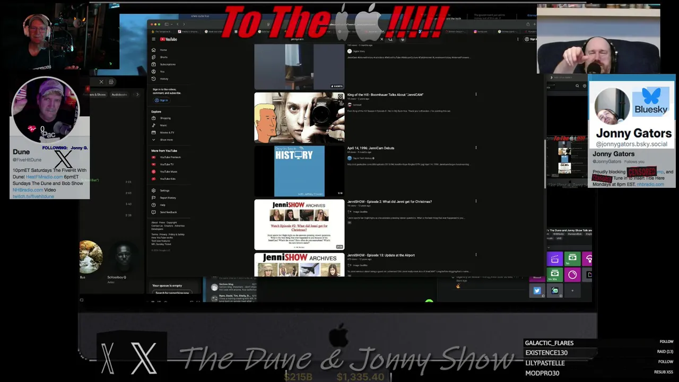Screen dimensions: 679x382
Task: Open JenniSHOW Episode 2 thumbnail
Action: (x=299, y=224)
